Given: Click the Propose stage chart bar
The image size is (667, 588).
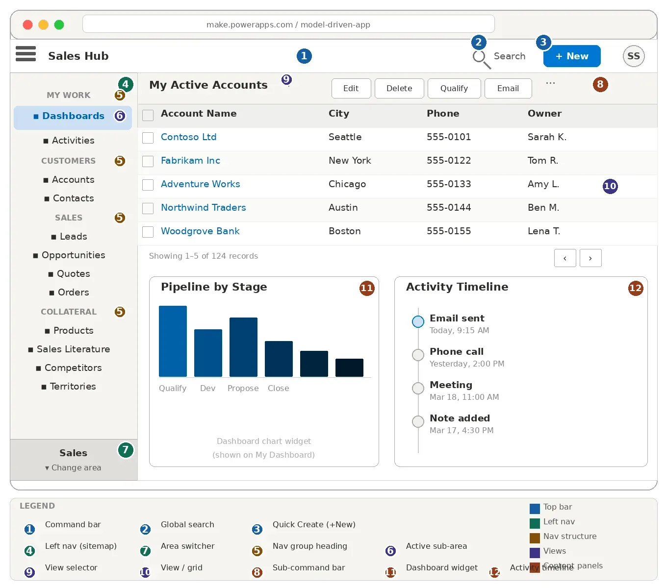Looking at the screenshot, I should tap(243, 347).
